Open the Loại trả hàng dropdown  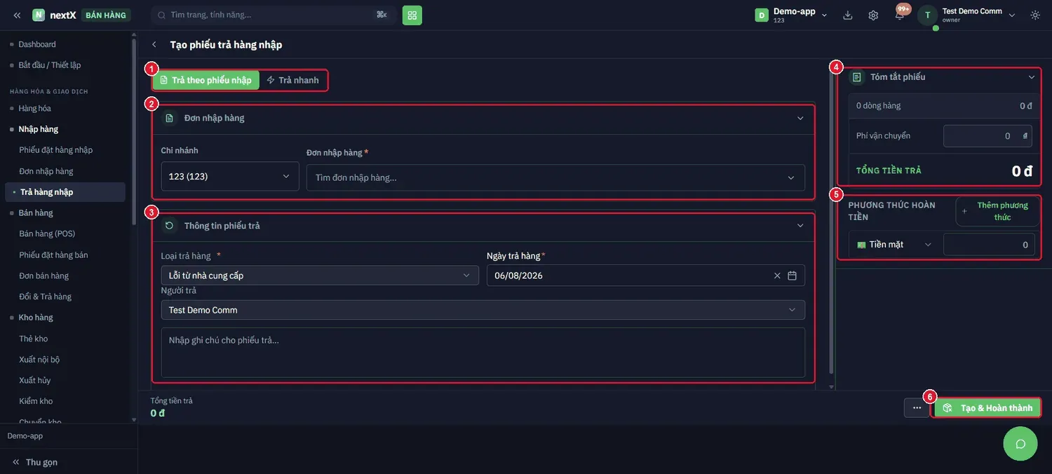click(320, 276)
